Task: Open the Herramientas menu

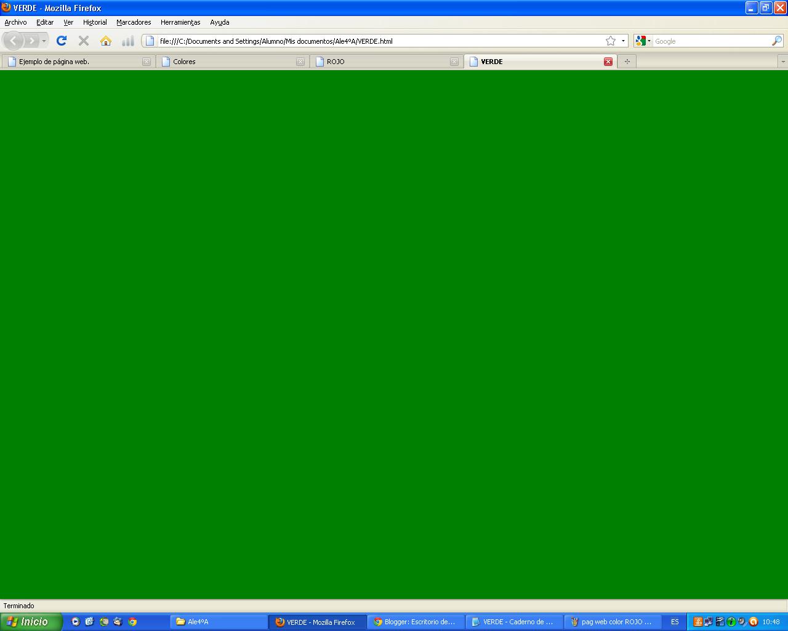Action: coord(180,22)
